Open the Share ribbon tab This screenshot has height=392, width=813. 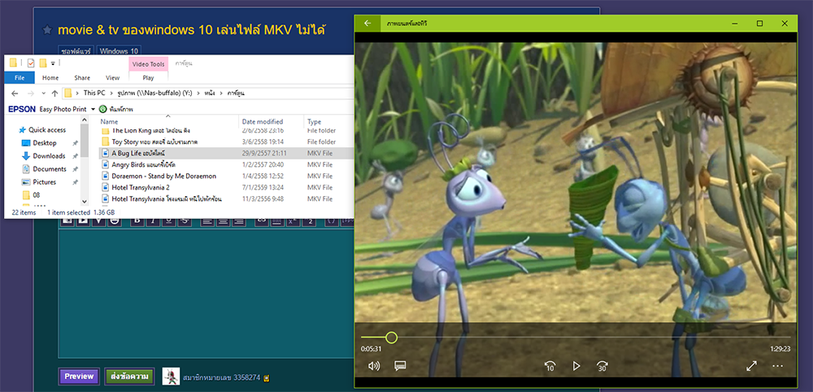pyautogui.click(x=82, y=78)
